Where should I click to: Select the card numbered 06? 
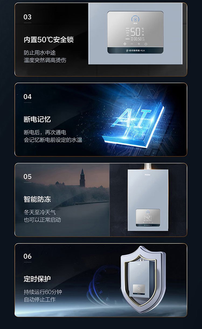coord(101,280)
